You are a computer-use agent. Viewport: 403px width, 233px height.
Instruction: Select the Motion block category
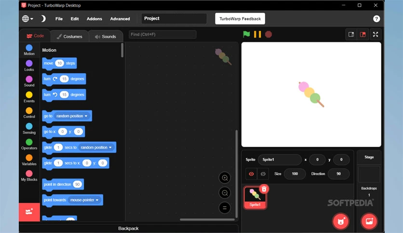coord(29,50)
